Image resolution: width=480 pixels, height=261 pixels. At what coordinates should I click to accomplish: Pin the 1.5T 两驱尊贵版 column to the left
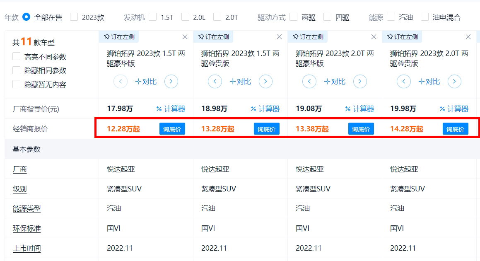[213, 37]
